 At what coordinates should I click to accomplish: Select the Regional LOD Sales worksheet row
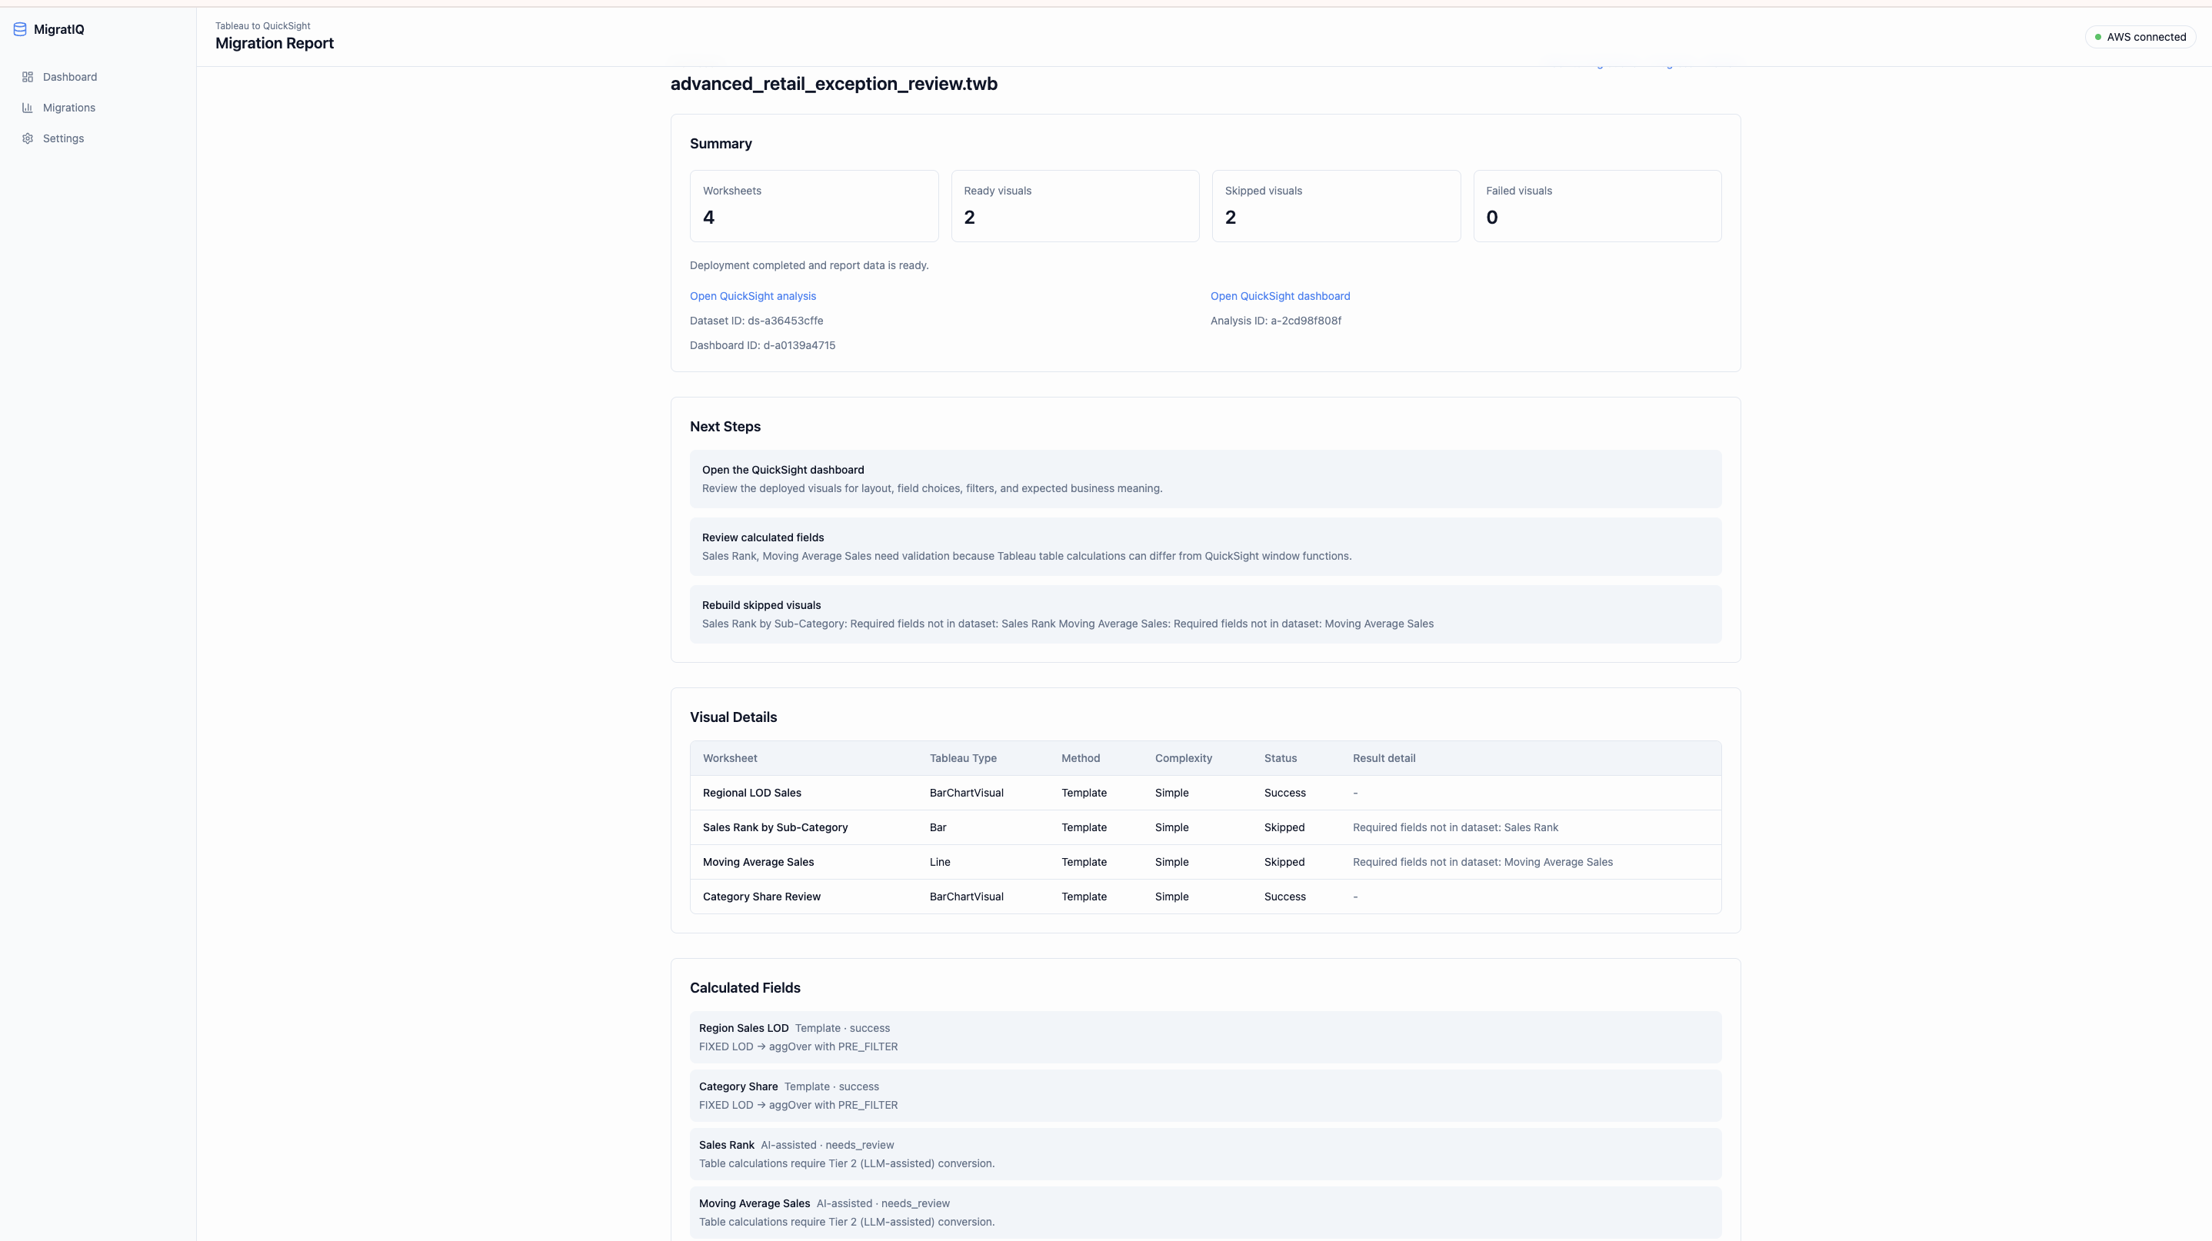1206,793
